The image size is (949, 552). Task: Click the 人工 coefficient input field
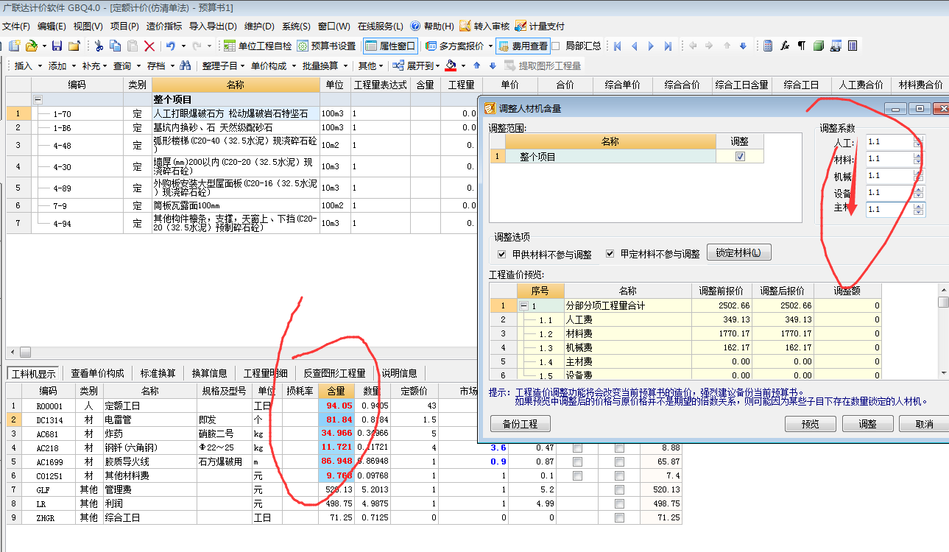coord(889,141)
